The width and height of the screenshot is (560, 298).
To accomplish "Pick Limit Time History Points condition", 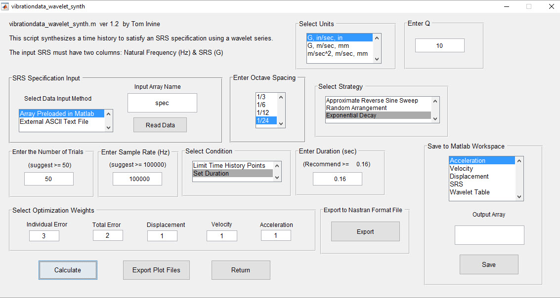I will 229,165.
